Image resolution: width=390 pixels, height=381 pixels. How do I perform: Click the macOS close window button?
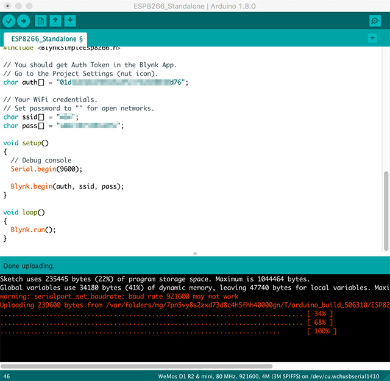pos(7,5)
